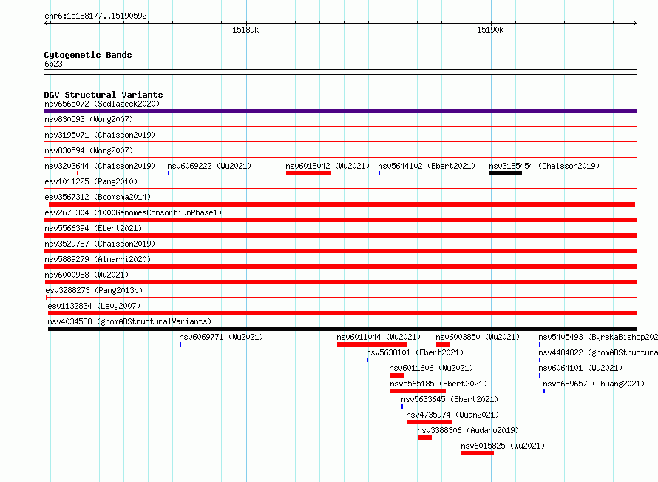Click the 15190k ruler position label
Screen dimensions: 658x482
tap(490, 30)
